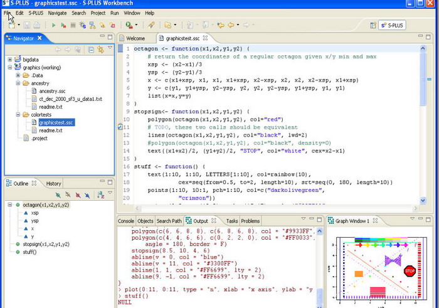Minimize the editor area panel
The width and height of the screenshot is (439, 308).
click(420, 36)
